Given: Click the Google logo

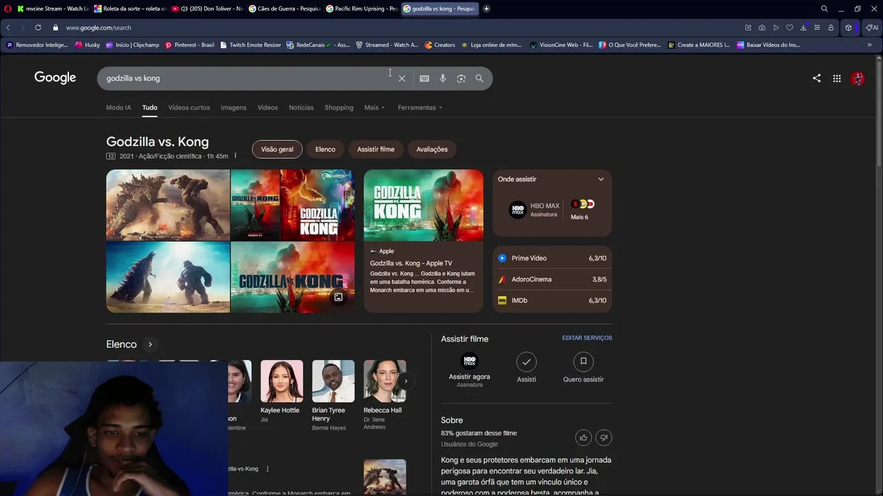Looking at the screenshot, I should (55, 78).
